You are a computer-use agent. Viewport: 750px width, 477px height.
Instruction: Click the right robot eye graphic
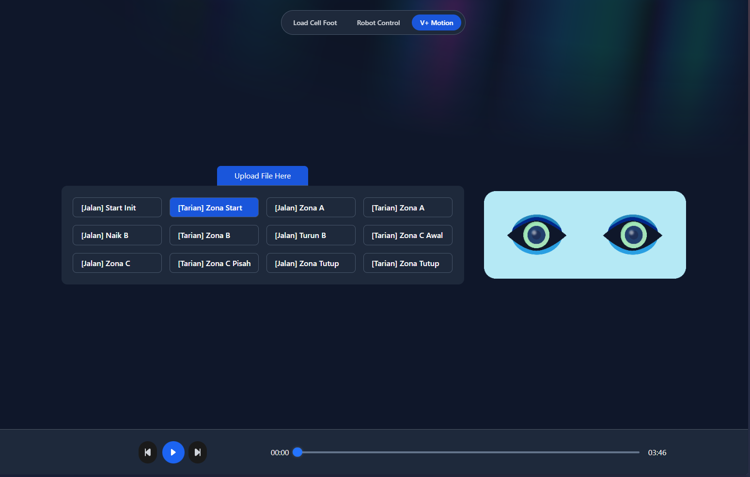point(633,235)
